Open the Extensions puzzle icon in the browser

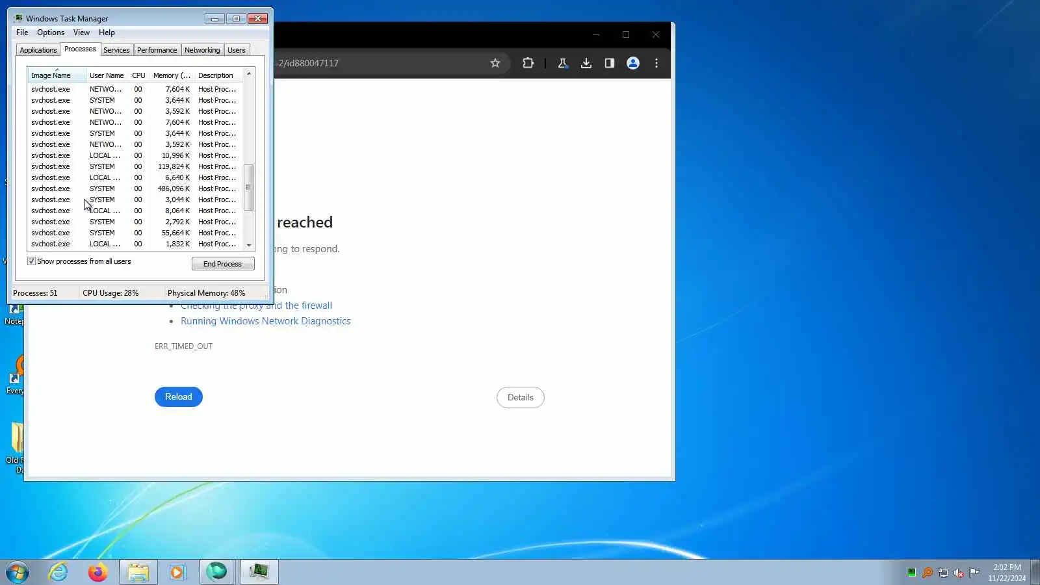[528, 63]
